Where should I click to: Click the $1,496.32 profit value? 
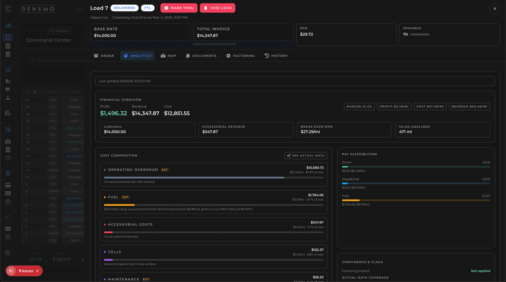coord(114,113)
